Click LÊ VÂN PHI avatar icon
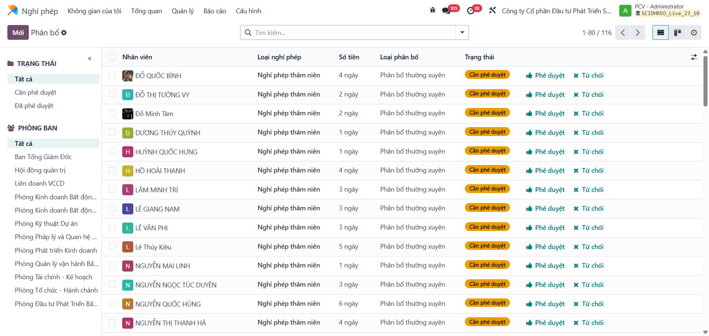Viewport: 709px width, 336px height. [128, 228]
